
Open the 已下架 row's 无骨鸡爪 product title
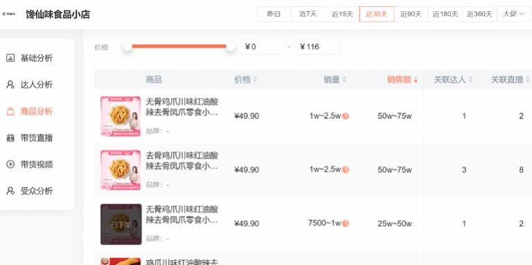182,214
